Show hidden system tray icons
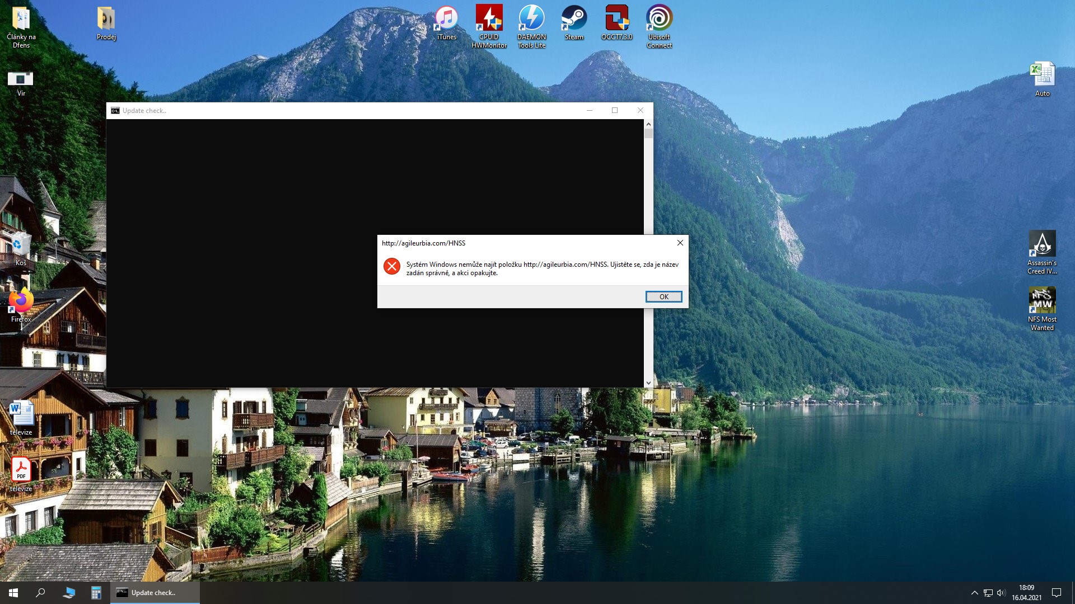 974,593
